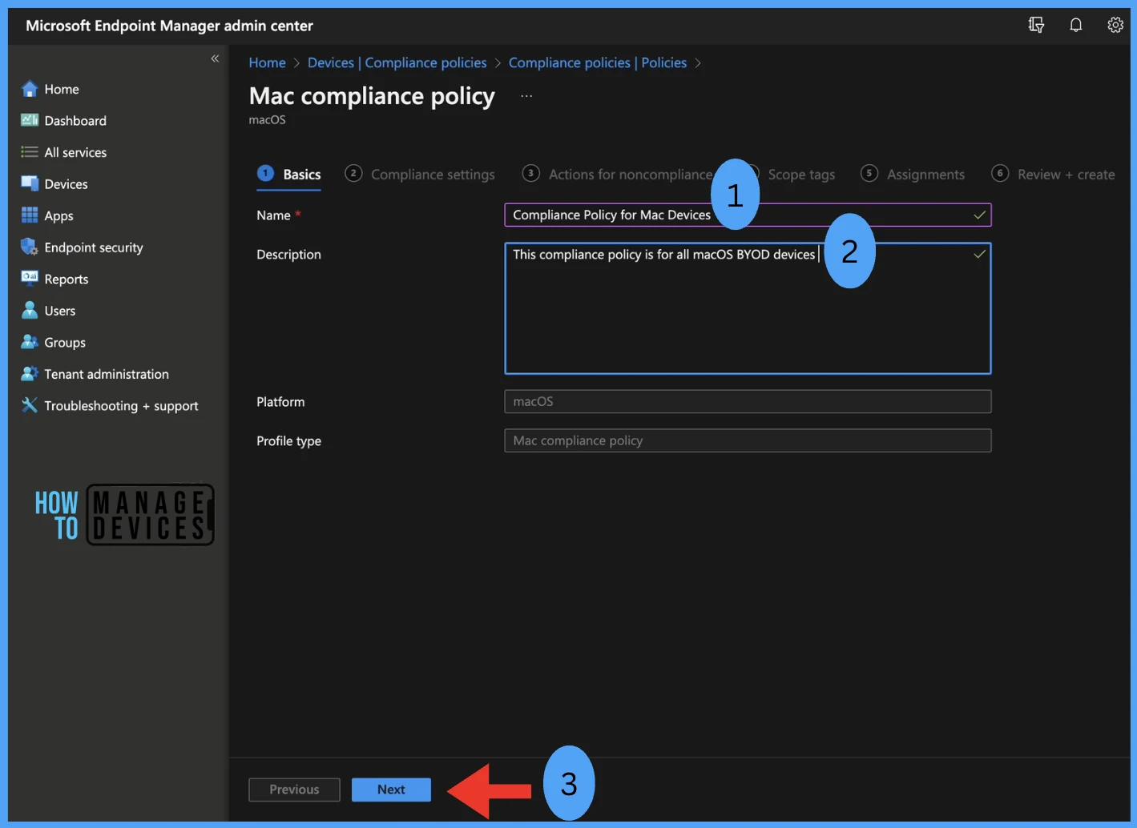Click the Mac compliance policy heading
The image size is (1137, 828).
coord(372,96)
